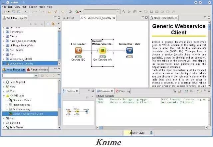Select the Interactive Table node icon
Screen dimensions: 213x147
(129, 50)
